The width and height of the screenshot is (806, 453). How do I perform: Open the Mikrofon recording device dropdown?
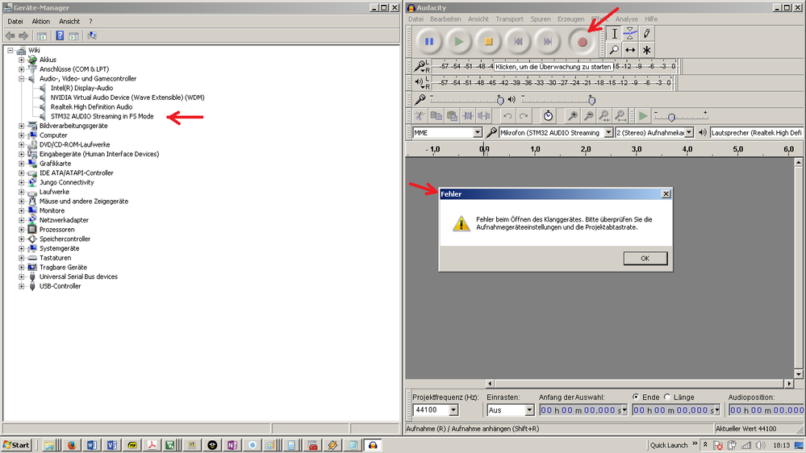pyautogui.click(x=608, y=132)
